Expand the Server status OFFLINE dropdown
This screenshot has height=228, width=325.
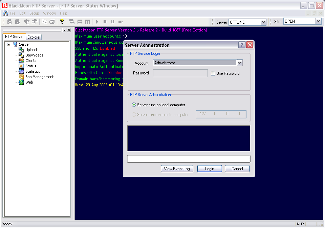[263, 22]
